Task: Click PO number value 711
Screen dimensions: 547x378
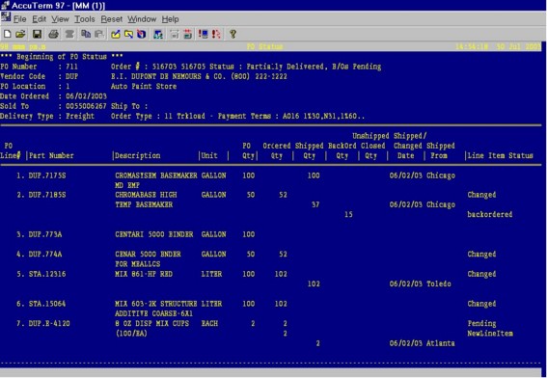Action: 71,67
